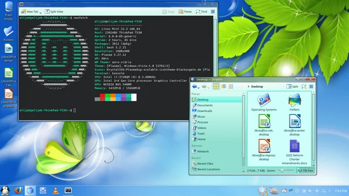349x196 pixels.
Task: Open the Tux penguin application launcher
Action: [x=5, y=191]
